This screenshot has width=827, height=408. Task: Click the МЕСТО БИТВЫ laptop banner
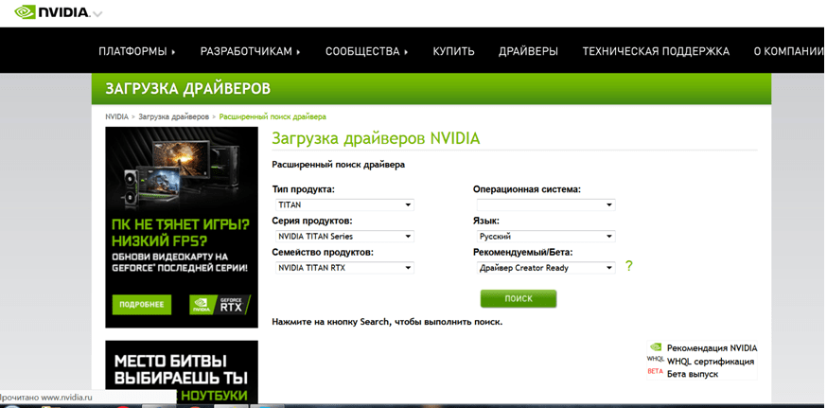click(x=181, y=371)
